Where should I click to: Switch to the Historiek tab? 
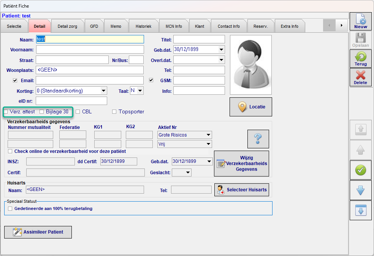[143, 26]
